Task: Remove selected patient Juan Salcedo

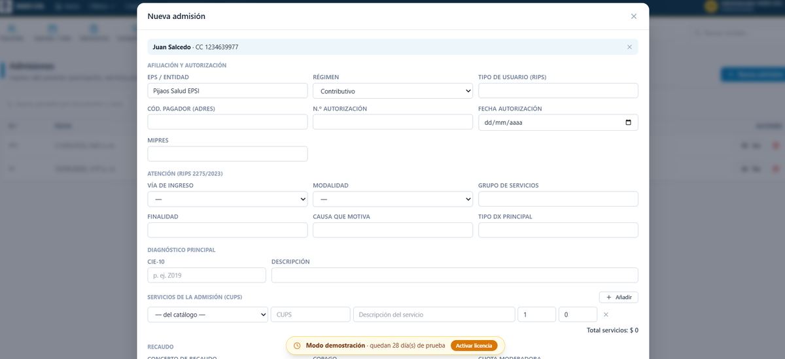Action: pyautogui.click(x=629, y=47)
